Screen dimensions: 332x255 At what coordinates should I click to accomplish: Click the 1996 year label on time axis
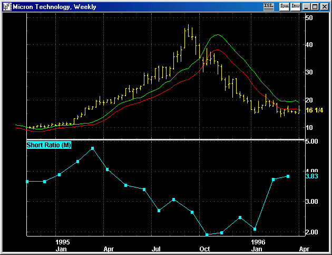click(258, 242)
